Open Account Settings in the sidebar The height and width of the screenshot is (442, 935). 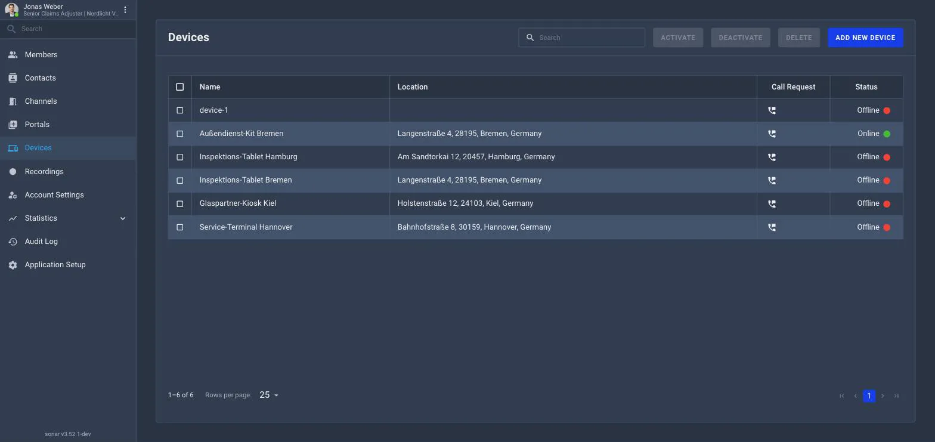pos(68,195)
